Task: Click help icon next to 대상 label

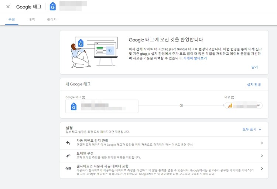Action: click(233, 97)
